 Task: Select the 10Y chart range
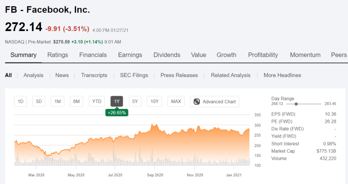(x=154, y=101)
